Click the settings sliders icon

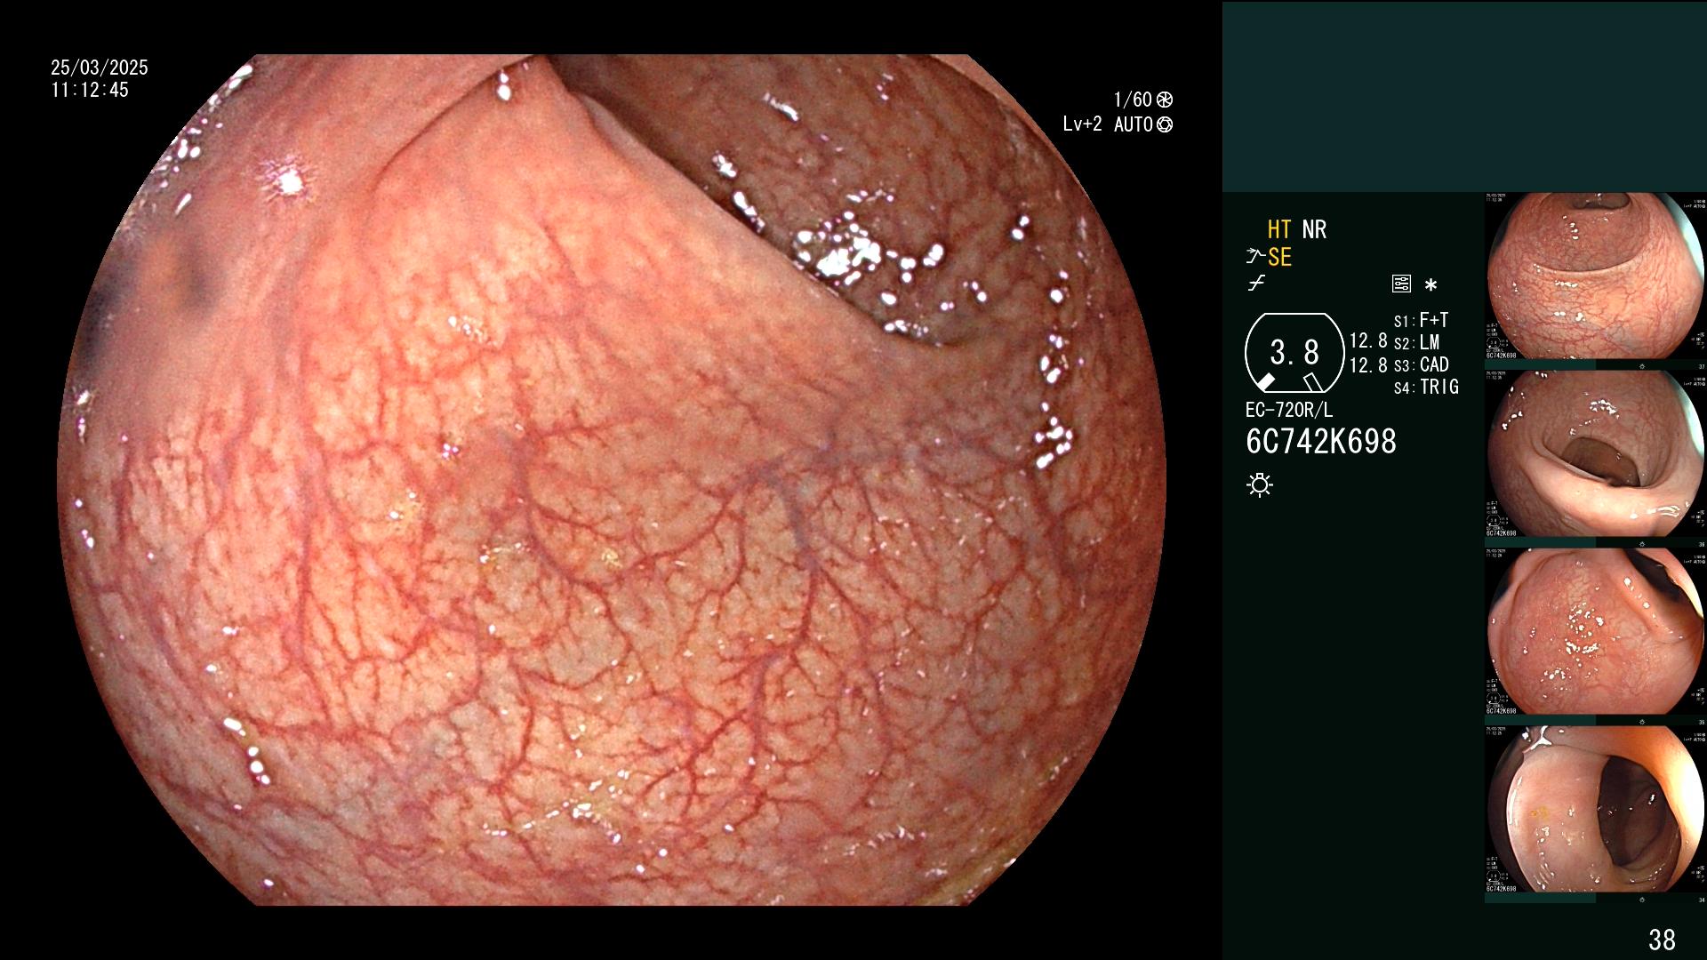click(1401, 284)
